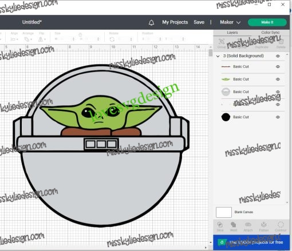Open the notifications bell
292x251 pixels.
click(x=151, y=22)
